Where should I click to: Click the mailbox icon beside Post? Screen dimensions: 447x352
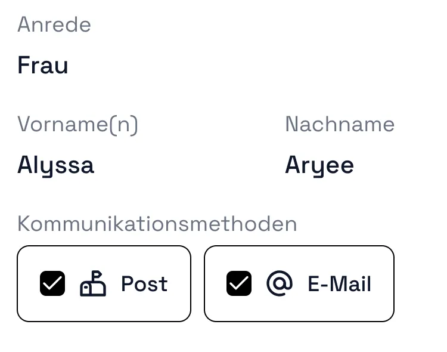pos(93,283)
